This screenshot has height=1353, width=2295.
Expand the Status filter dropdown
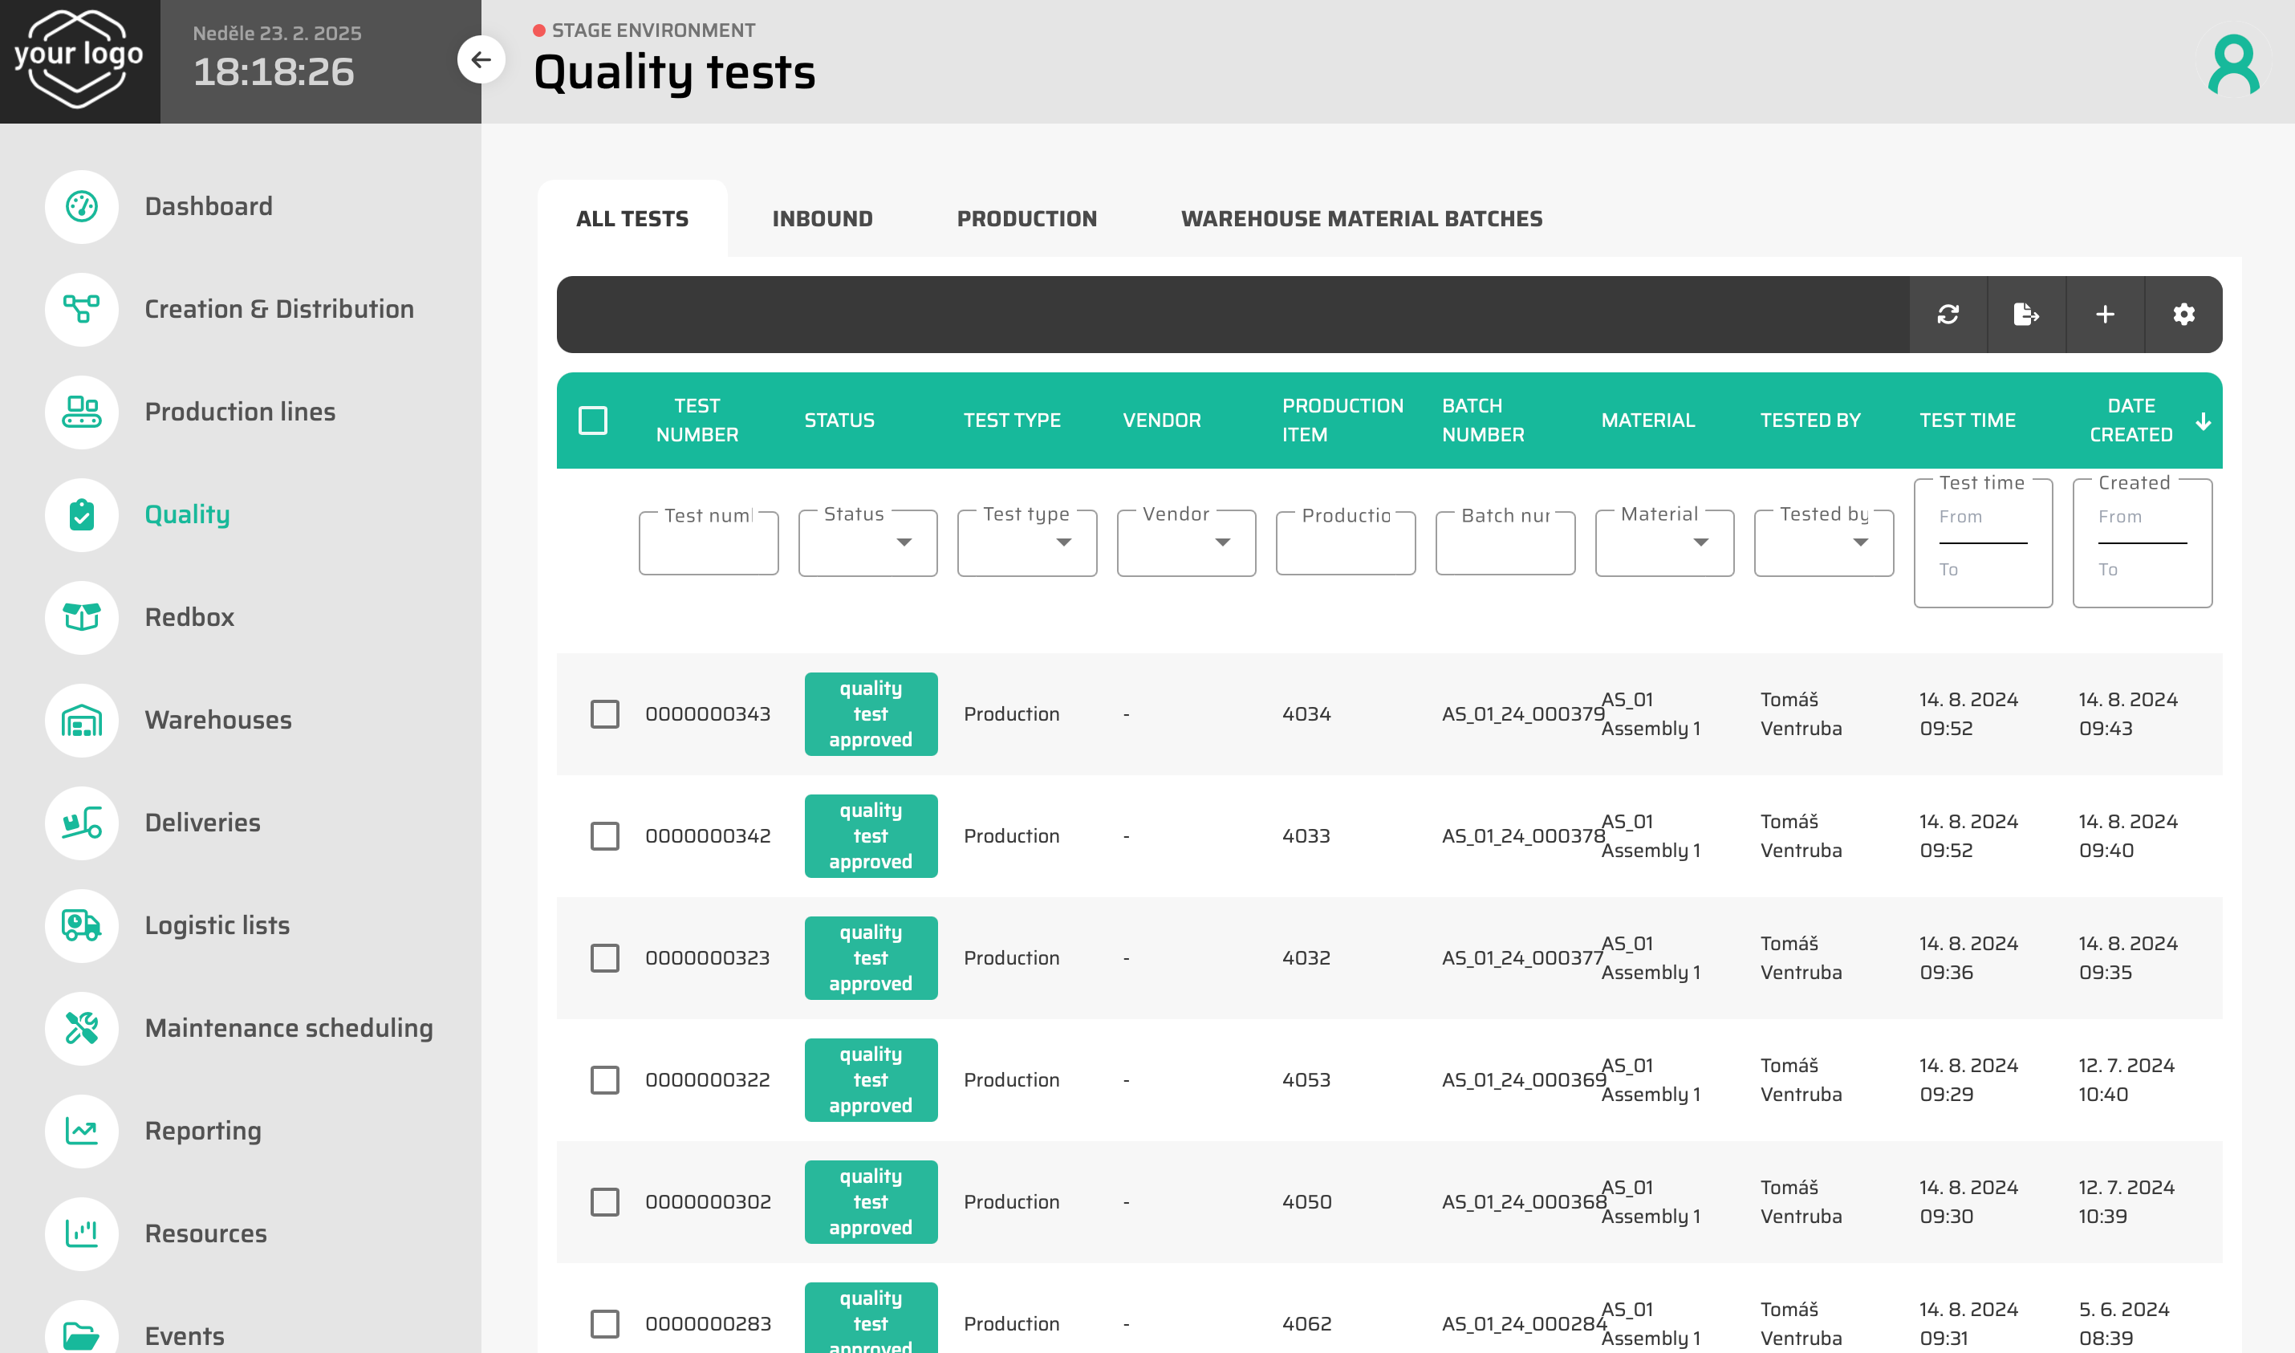pyautogui.click(x=867, y=543)
